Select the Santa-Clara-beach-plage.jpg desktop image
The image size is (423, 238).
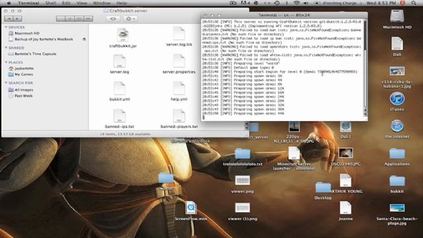pos(397,208)
